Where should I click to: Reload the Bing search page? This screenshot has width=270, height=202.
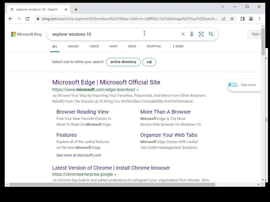[27, 19]
